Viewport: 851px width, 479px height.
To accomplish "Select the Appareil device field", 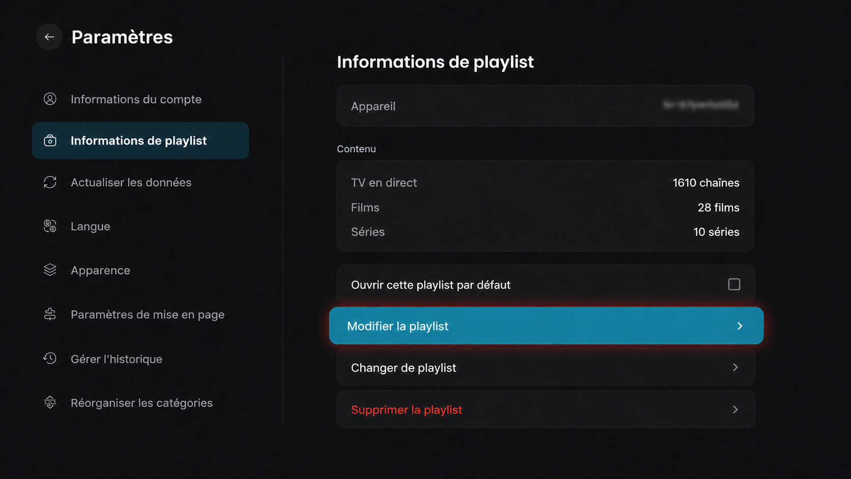I will (x=545, y=106).
